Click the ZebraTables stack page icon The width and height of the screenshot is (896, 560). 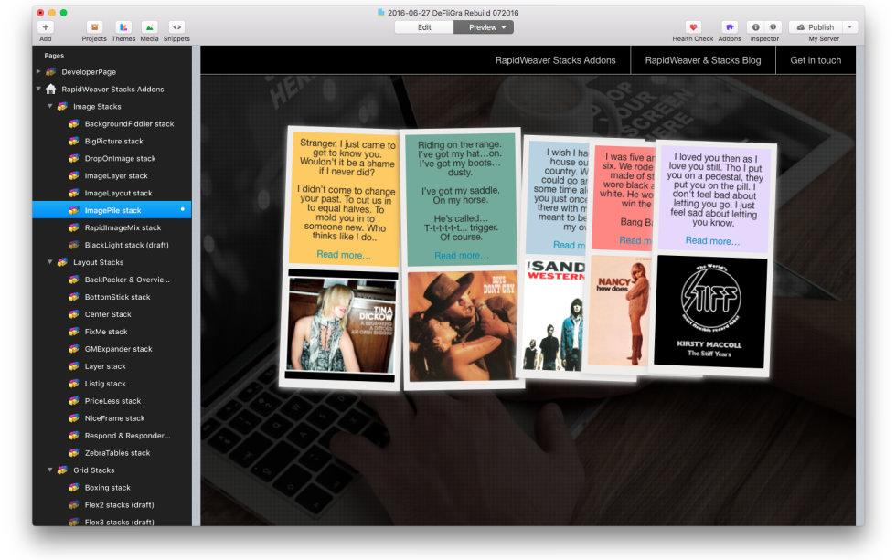coord(74,453)
